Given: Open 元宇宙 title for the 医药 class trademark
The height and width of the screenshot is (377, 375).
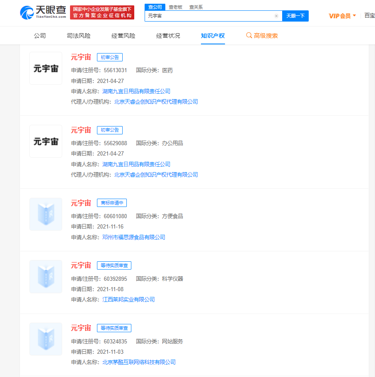Looking at the screenshot, I should tap(81, 57).
